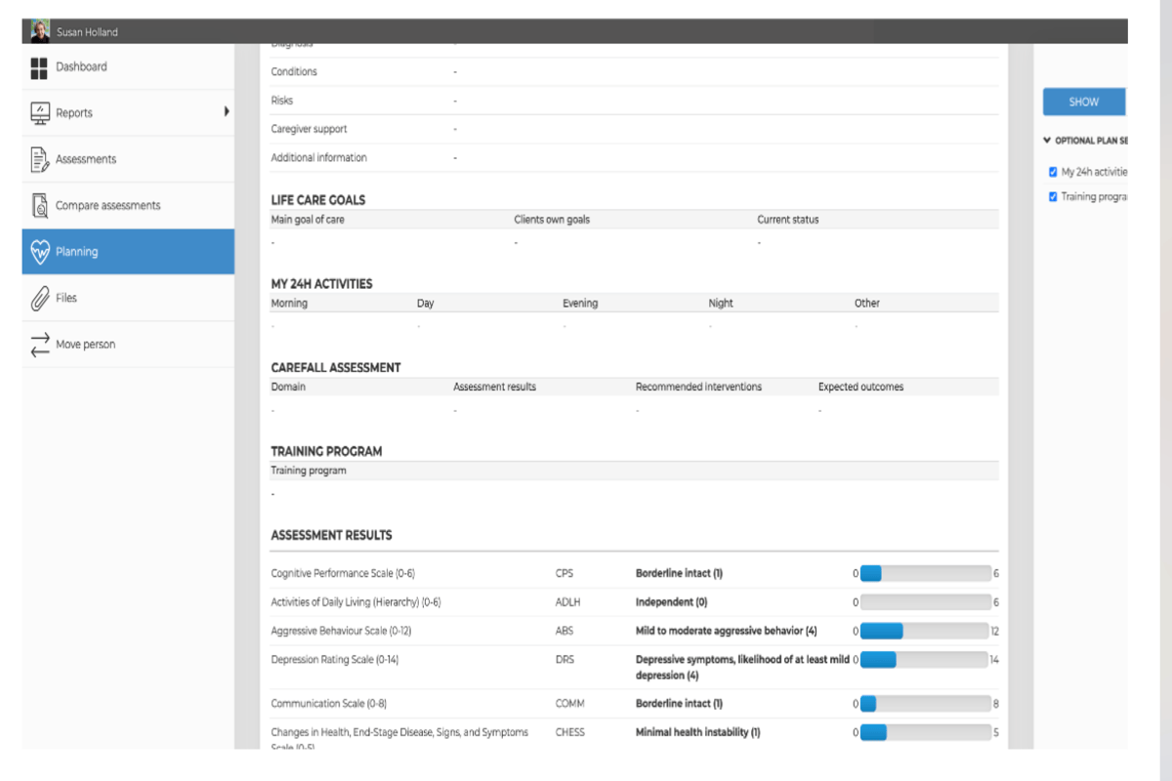Click the Planning heart icon
Viewport: 1172px width, 781px height.
40,252
